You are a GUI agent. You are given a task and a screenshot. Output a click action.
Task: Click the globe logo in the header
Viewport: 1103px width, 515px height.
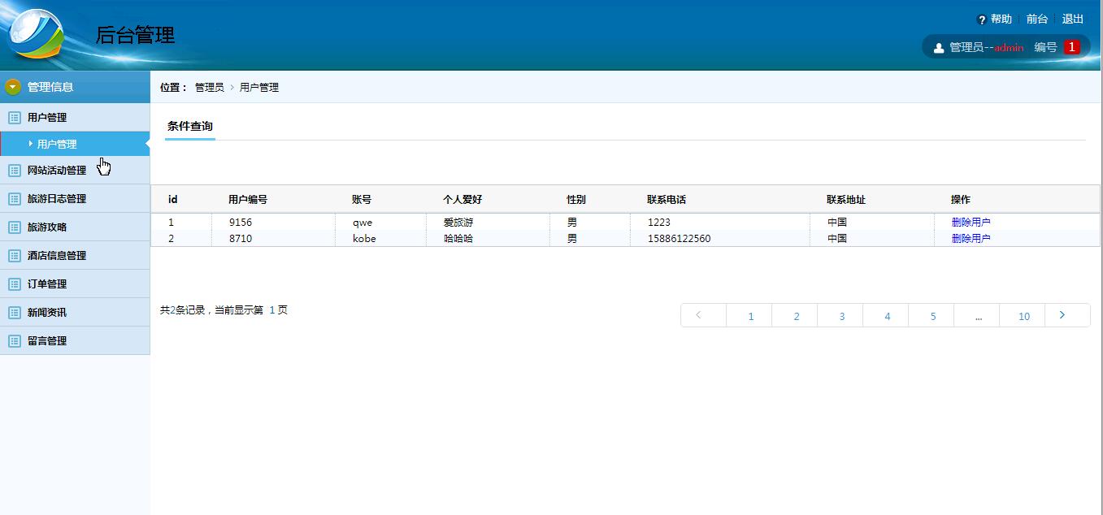coord(35,33)
